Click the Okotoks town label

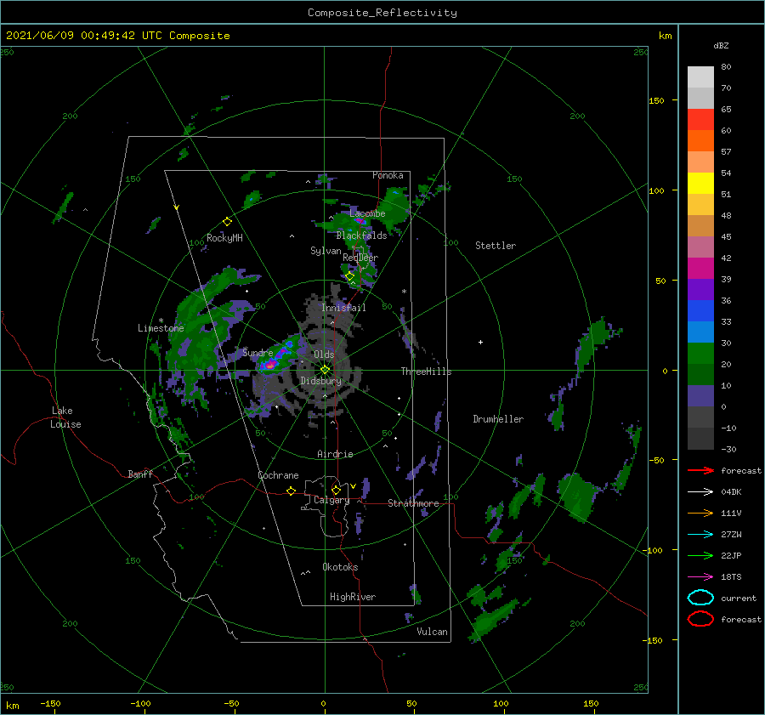coord(340,567)
